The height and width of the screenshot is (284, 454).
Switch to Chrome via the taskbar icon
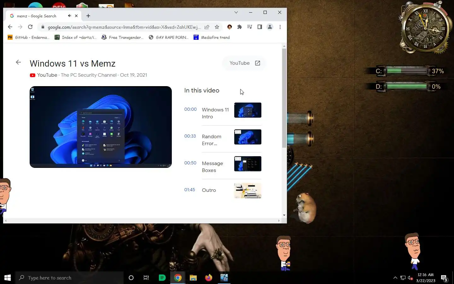tap(178, 278)
